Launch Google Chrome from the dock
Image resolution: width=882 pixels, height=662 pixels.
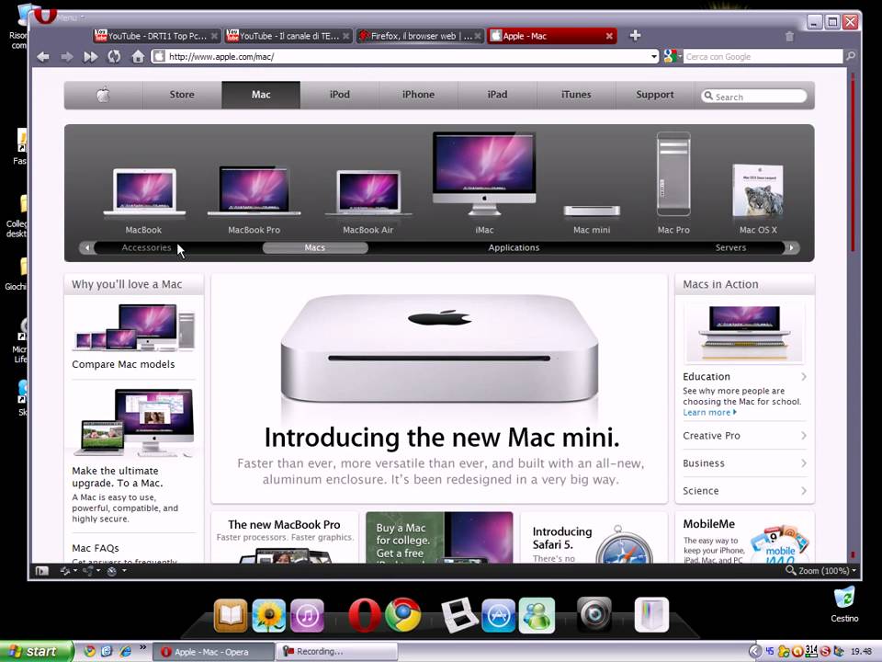[x=402, y=615]
